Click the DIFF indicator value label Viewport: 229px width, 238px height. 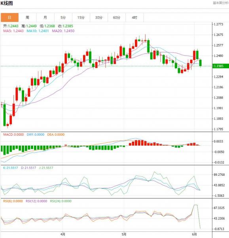pyautogui.click(x=36, y=134)
